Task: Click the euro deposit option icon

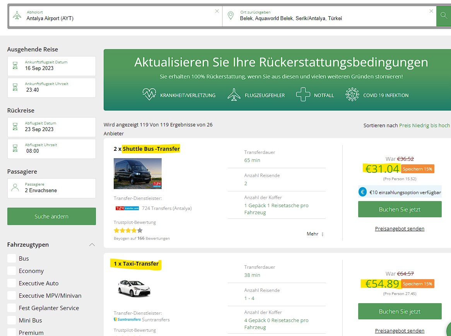Action: coord(362,192)
